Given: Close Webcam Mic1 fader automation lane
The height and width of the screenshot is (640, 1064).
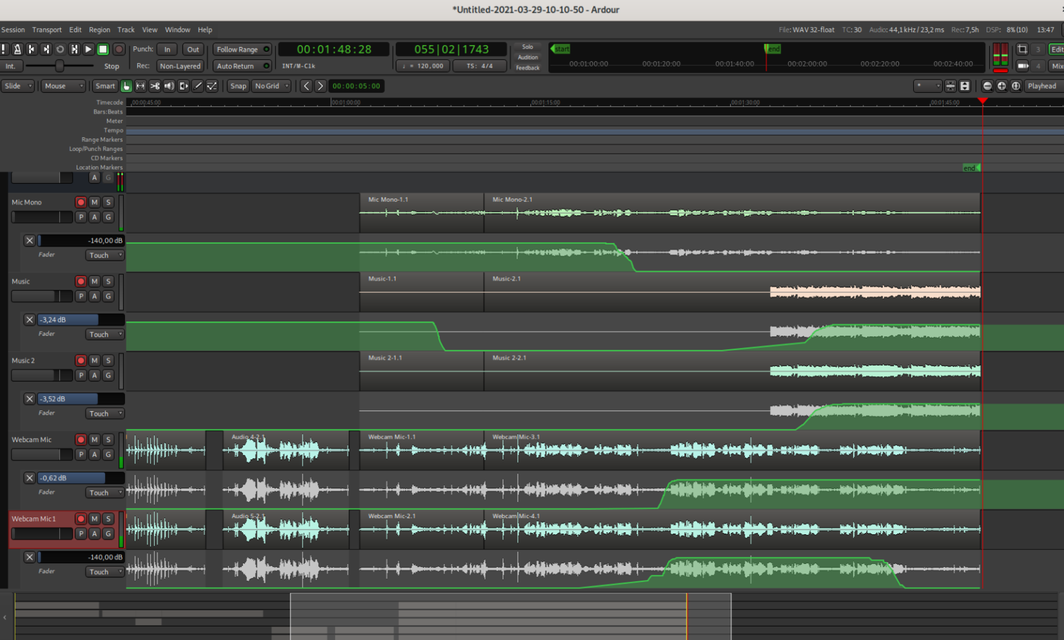Looking at the screenshot, I should 29,557.
